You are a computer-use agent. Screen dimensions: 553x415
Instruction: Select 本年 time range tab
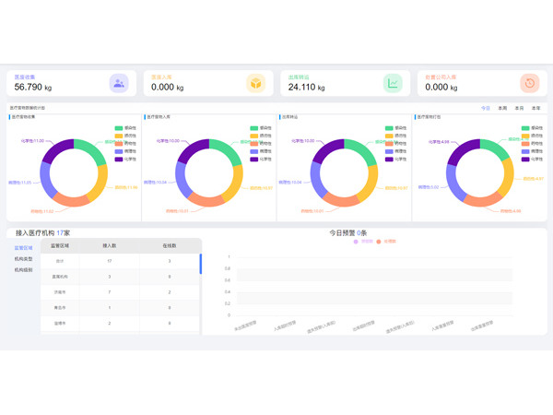[x=535, y=108]
